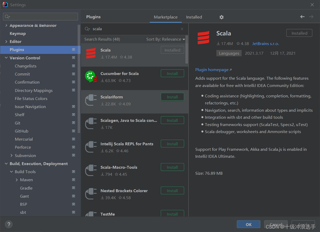This screenshot has height=232, width=320.
Task: Click the Installed button in Scala details
Action: tap(299, 33)
